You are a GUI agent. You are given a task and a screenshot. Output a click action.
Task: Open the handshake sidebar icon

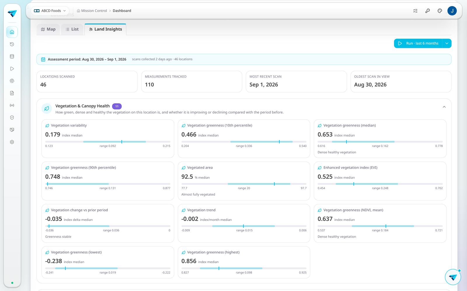coord(12,130)
